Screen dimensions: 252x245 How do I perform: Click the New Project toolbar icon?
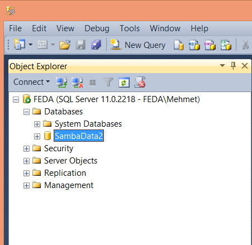[20, 44]
